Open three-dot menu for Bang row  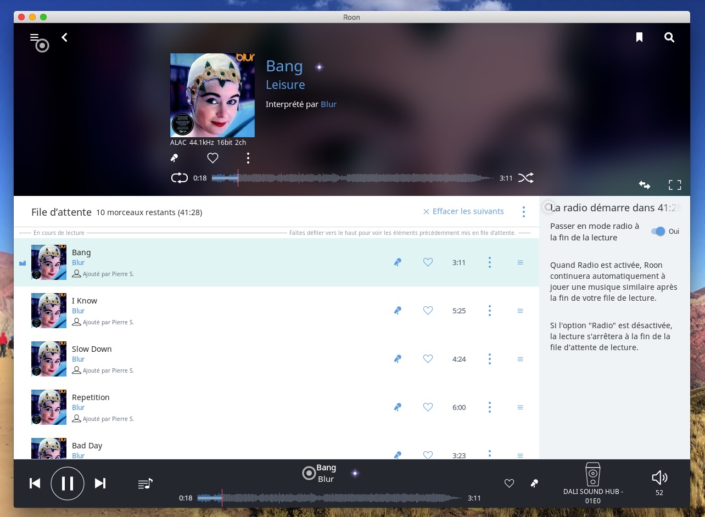490,262
